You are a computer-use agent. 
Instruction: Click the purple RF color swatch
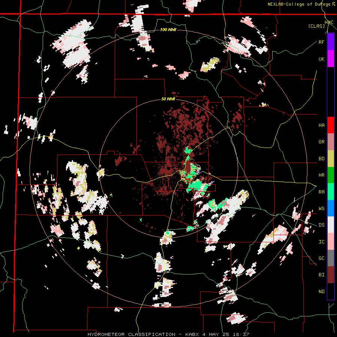331,42
